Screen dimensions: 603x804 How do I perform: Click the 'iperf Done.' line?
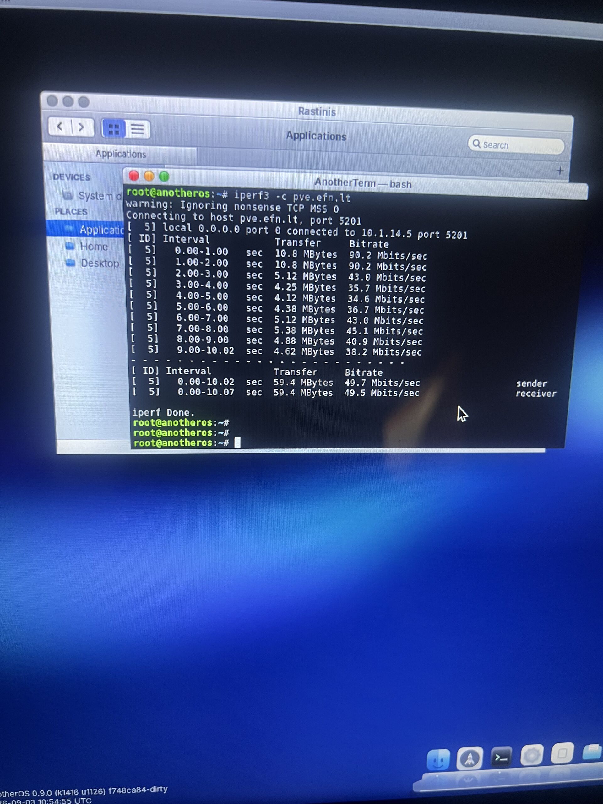(x=163, y=412)
